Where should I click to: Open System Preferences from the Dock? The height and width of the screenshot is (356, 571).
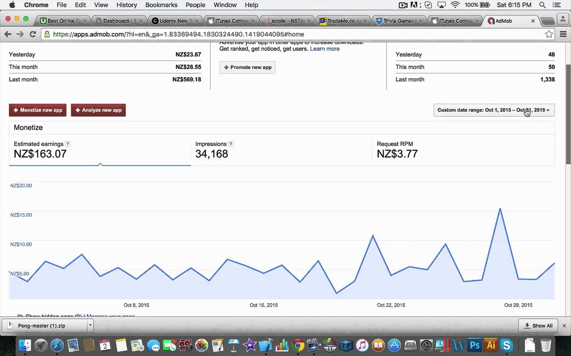pos(426,345)
